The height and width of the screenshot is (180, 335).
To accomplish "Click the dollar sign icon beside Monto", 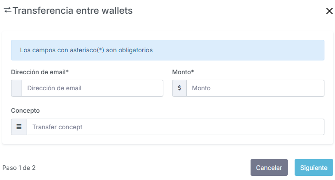I will tap(179, 88).
